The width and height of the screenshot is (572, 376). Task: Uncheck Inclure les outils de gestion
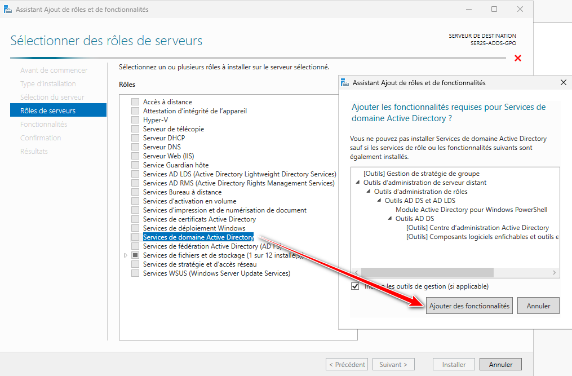(355, 286)
